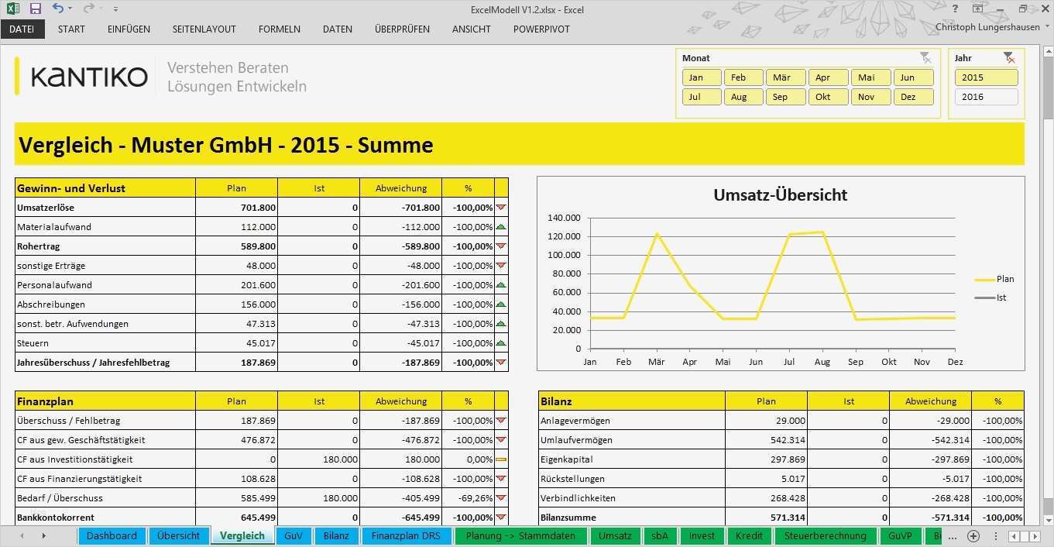Open Christoph Lungershausen account dropdown
Screen dimensions: 1054x547
pyautogui.click(x=1047, y=27)
